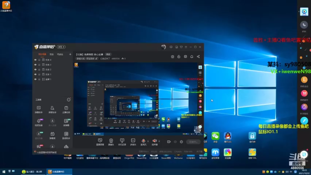Open the Windows Start button

pos(4,171)
